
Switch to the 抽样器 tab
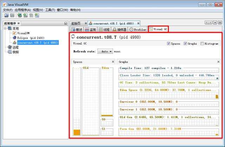tap(120, 29)
